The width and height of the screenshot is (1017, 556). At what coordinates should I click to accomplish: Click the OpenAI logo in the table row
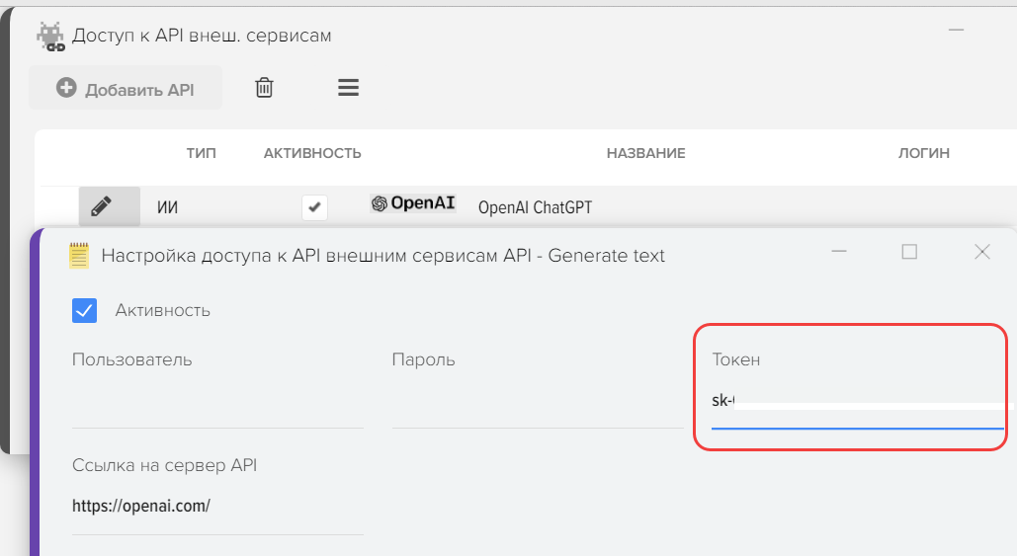click(413, 203)
